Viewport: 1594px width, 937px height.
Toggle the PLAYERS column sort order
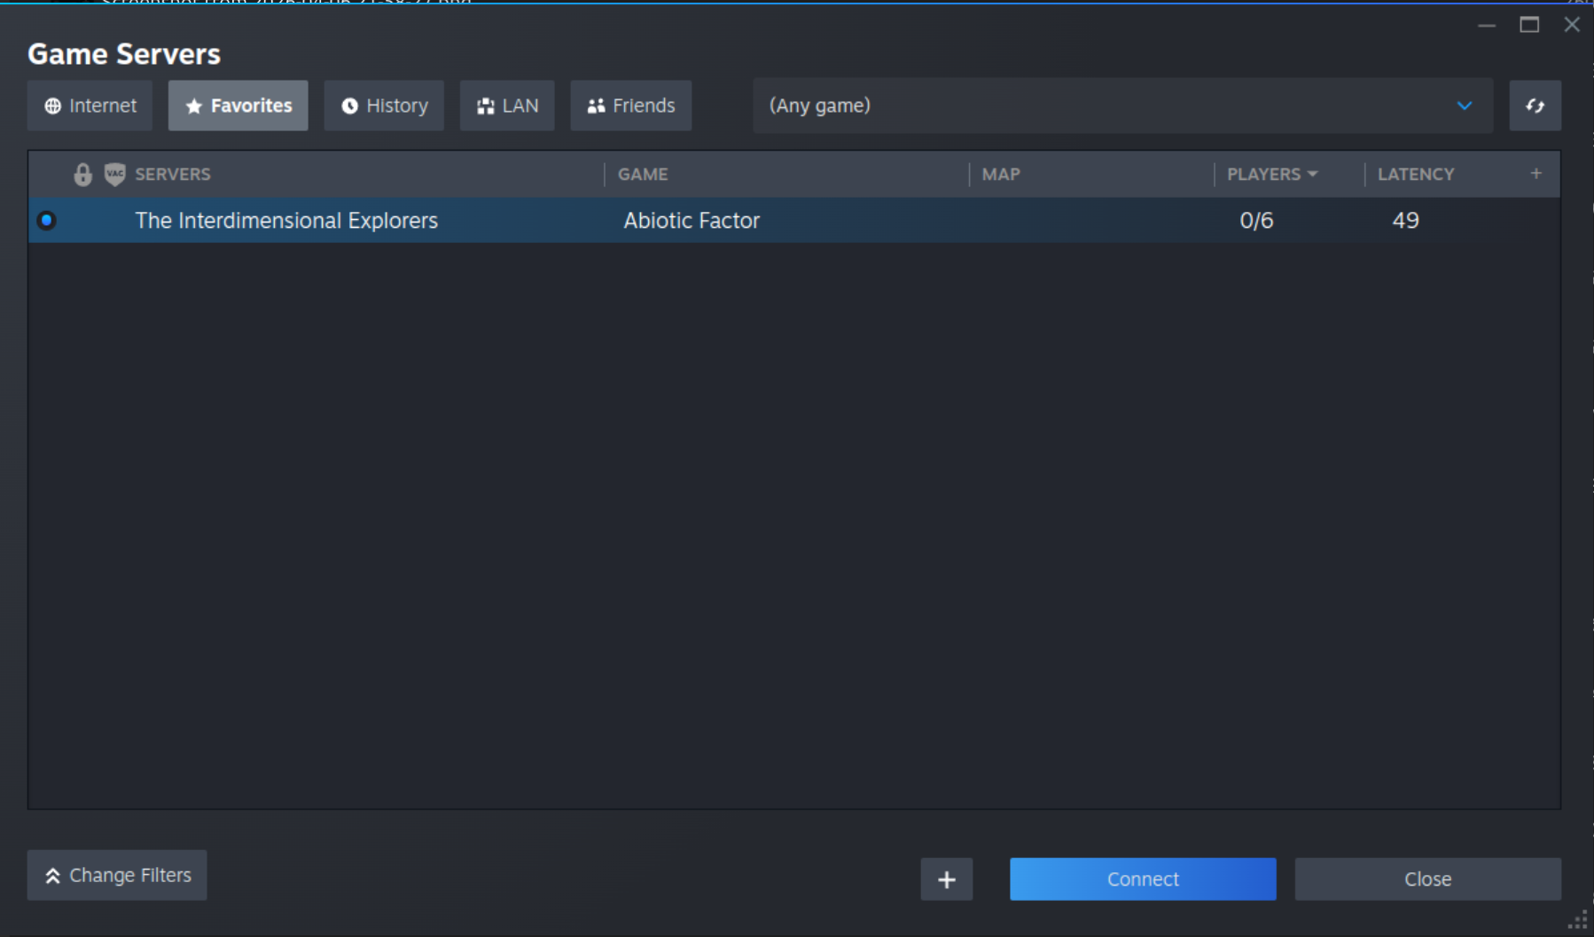[x=1271, y=174]
